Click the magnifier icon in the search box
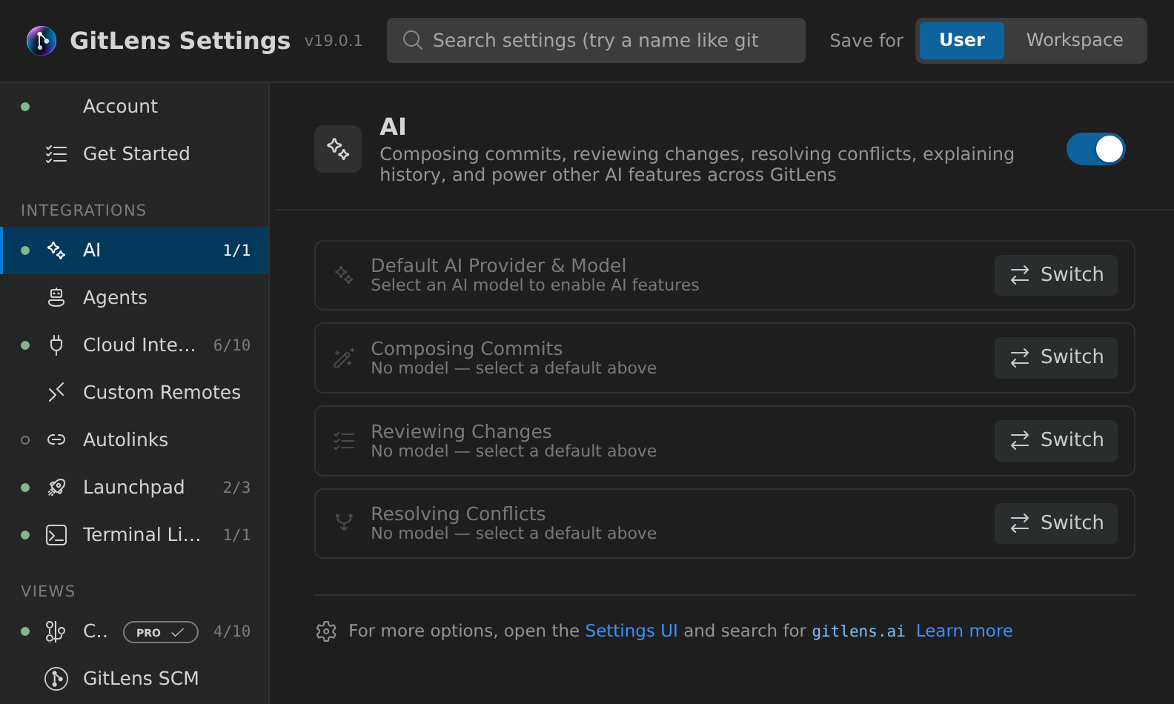 [413, 40]
